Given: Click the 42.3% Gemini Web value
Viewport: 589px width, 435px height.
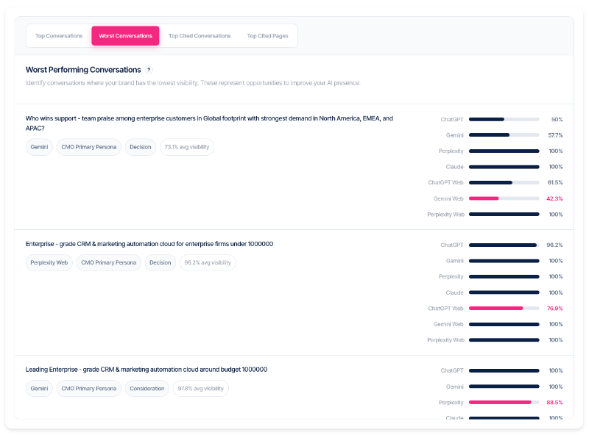Looking at the screenshot, I should [554, 198].
